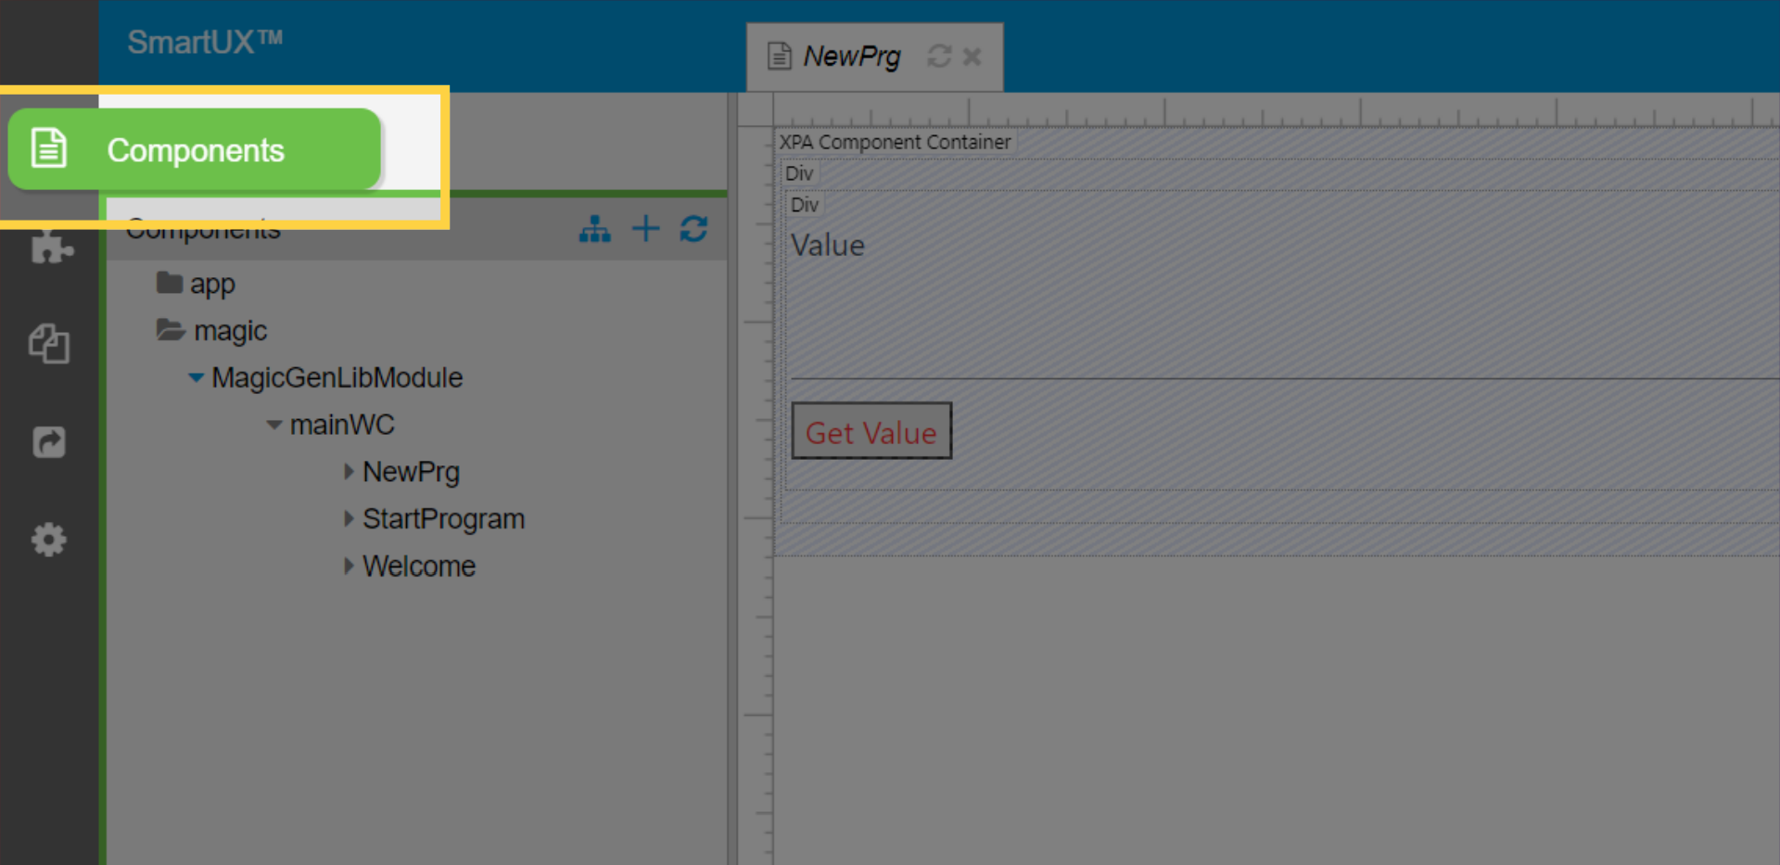Collapse the mainWC node arrow
The height and width of the screenshot is (865, 1780).
(273, 426)
